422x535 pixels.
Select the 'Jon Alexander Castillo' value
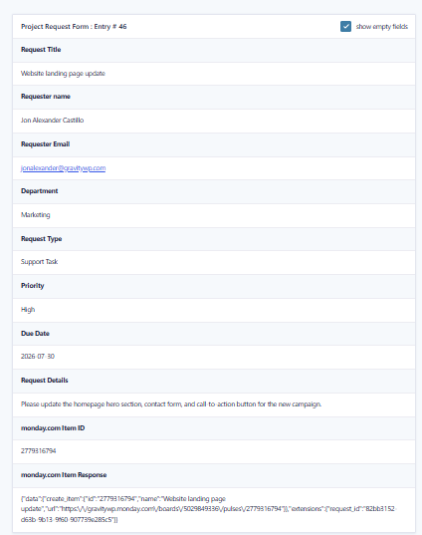click(52, 121)
